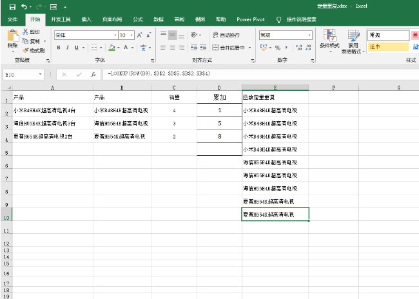Paste from clipboard using the paste icon
The width and height of the screenshot is (419, 299).
[12, 36]
